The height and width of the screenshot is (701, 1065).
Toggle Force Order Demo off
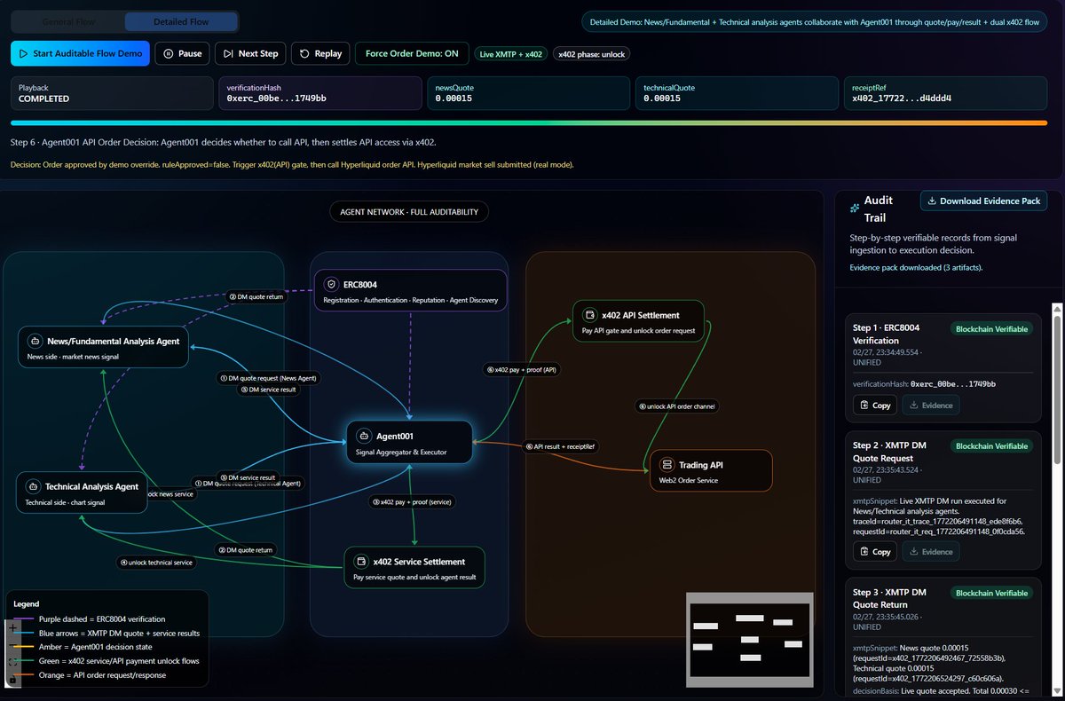(412, 53)
